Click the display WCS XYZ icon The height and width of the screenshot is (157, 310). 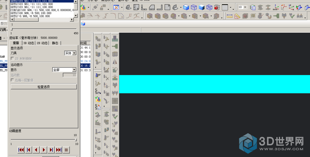[x=291, y=8]
